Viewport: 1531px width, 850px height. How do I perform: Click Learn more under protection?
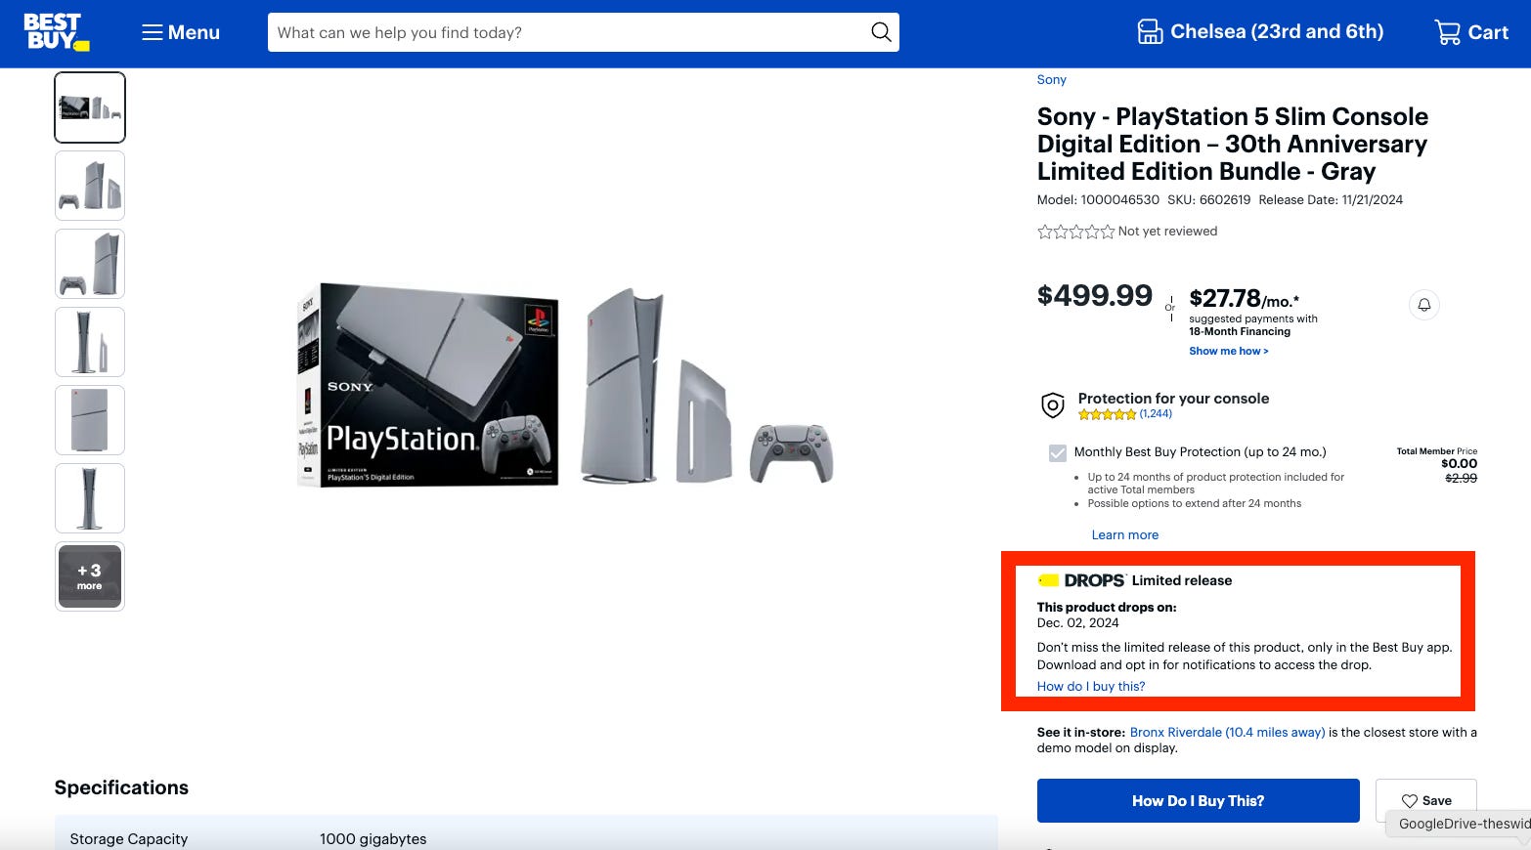click(1124, 534)
